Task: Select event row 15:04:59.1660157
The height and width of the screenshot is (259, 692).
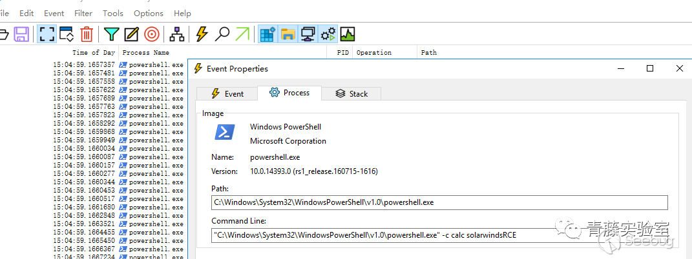Action: click(118, 165)
